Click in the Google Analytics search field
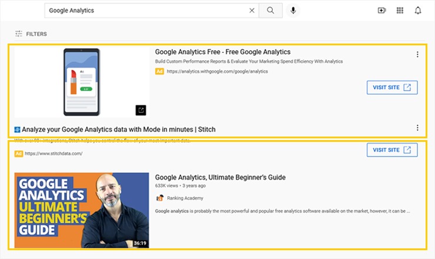 click(x=146, y=11)
